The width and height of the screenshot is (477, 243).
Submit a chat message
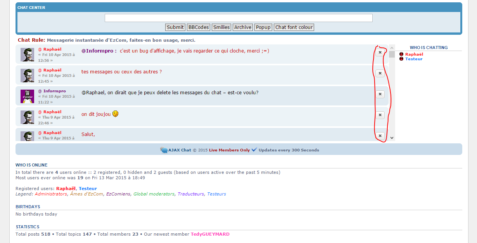(x=175, y=27)
